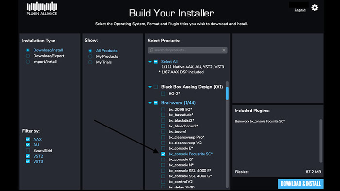Check the bx_control V2 plugin
The height and width of the screenshot is (191, 340).
(x=163, y=182)
